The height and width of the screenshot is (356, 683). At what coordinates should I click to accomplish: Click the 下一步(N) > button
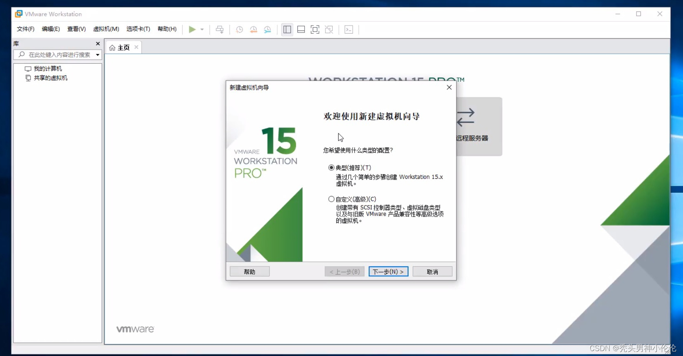pos(388,272)
